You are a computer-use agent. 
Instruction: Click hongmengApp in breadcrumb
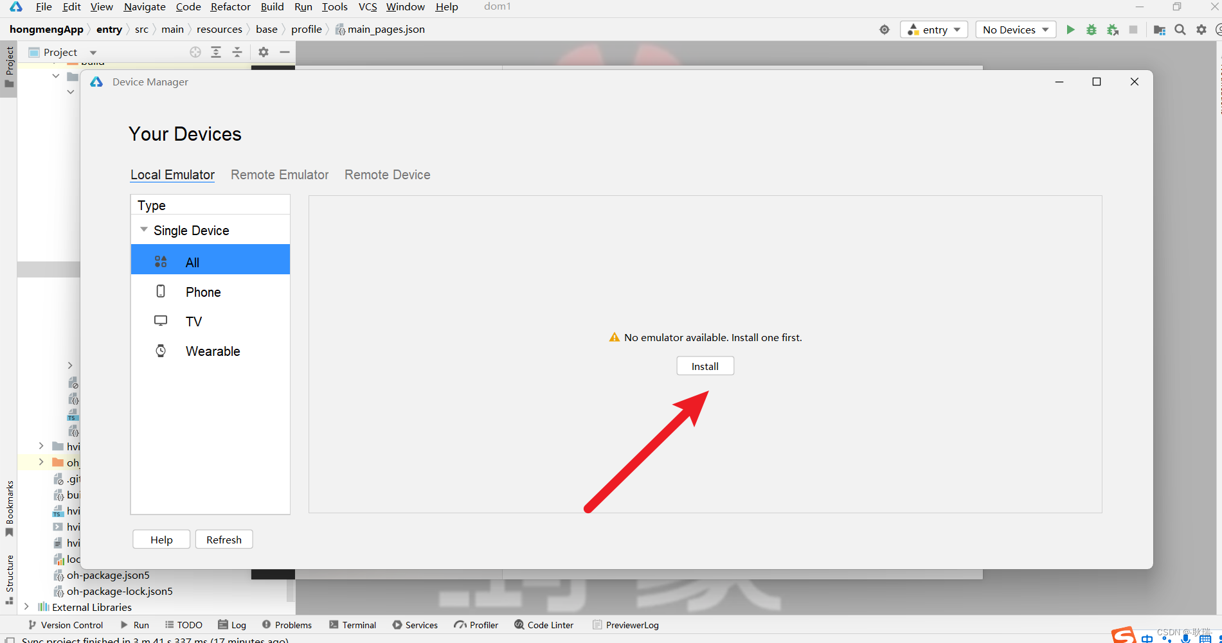pos(46,30)
